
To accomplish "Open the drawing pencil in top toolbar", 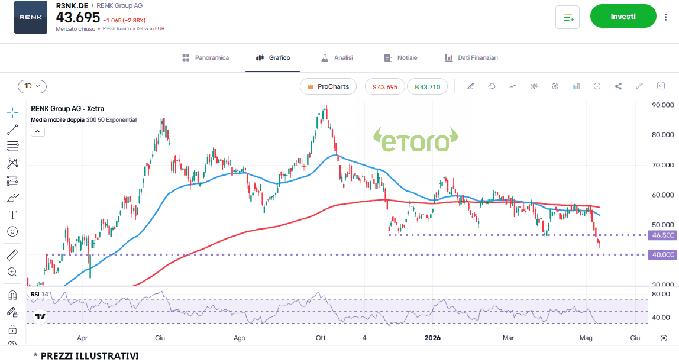I will [x=471, y=86].
